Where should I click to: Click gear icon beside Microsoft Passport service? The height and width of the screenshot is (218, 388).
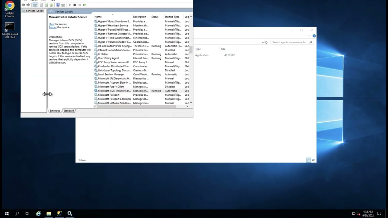96,95
